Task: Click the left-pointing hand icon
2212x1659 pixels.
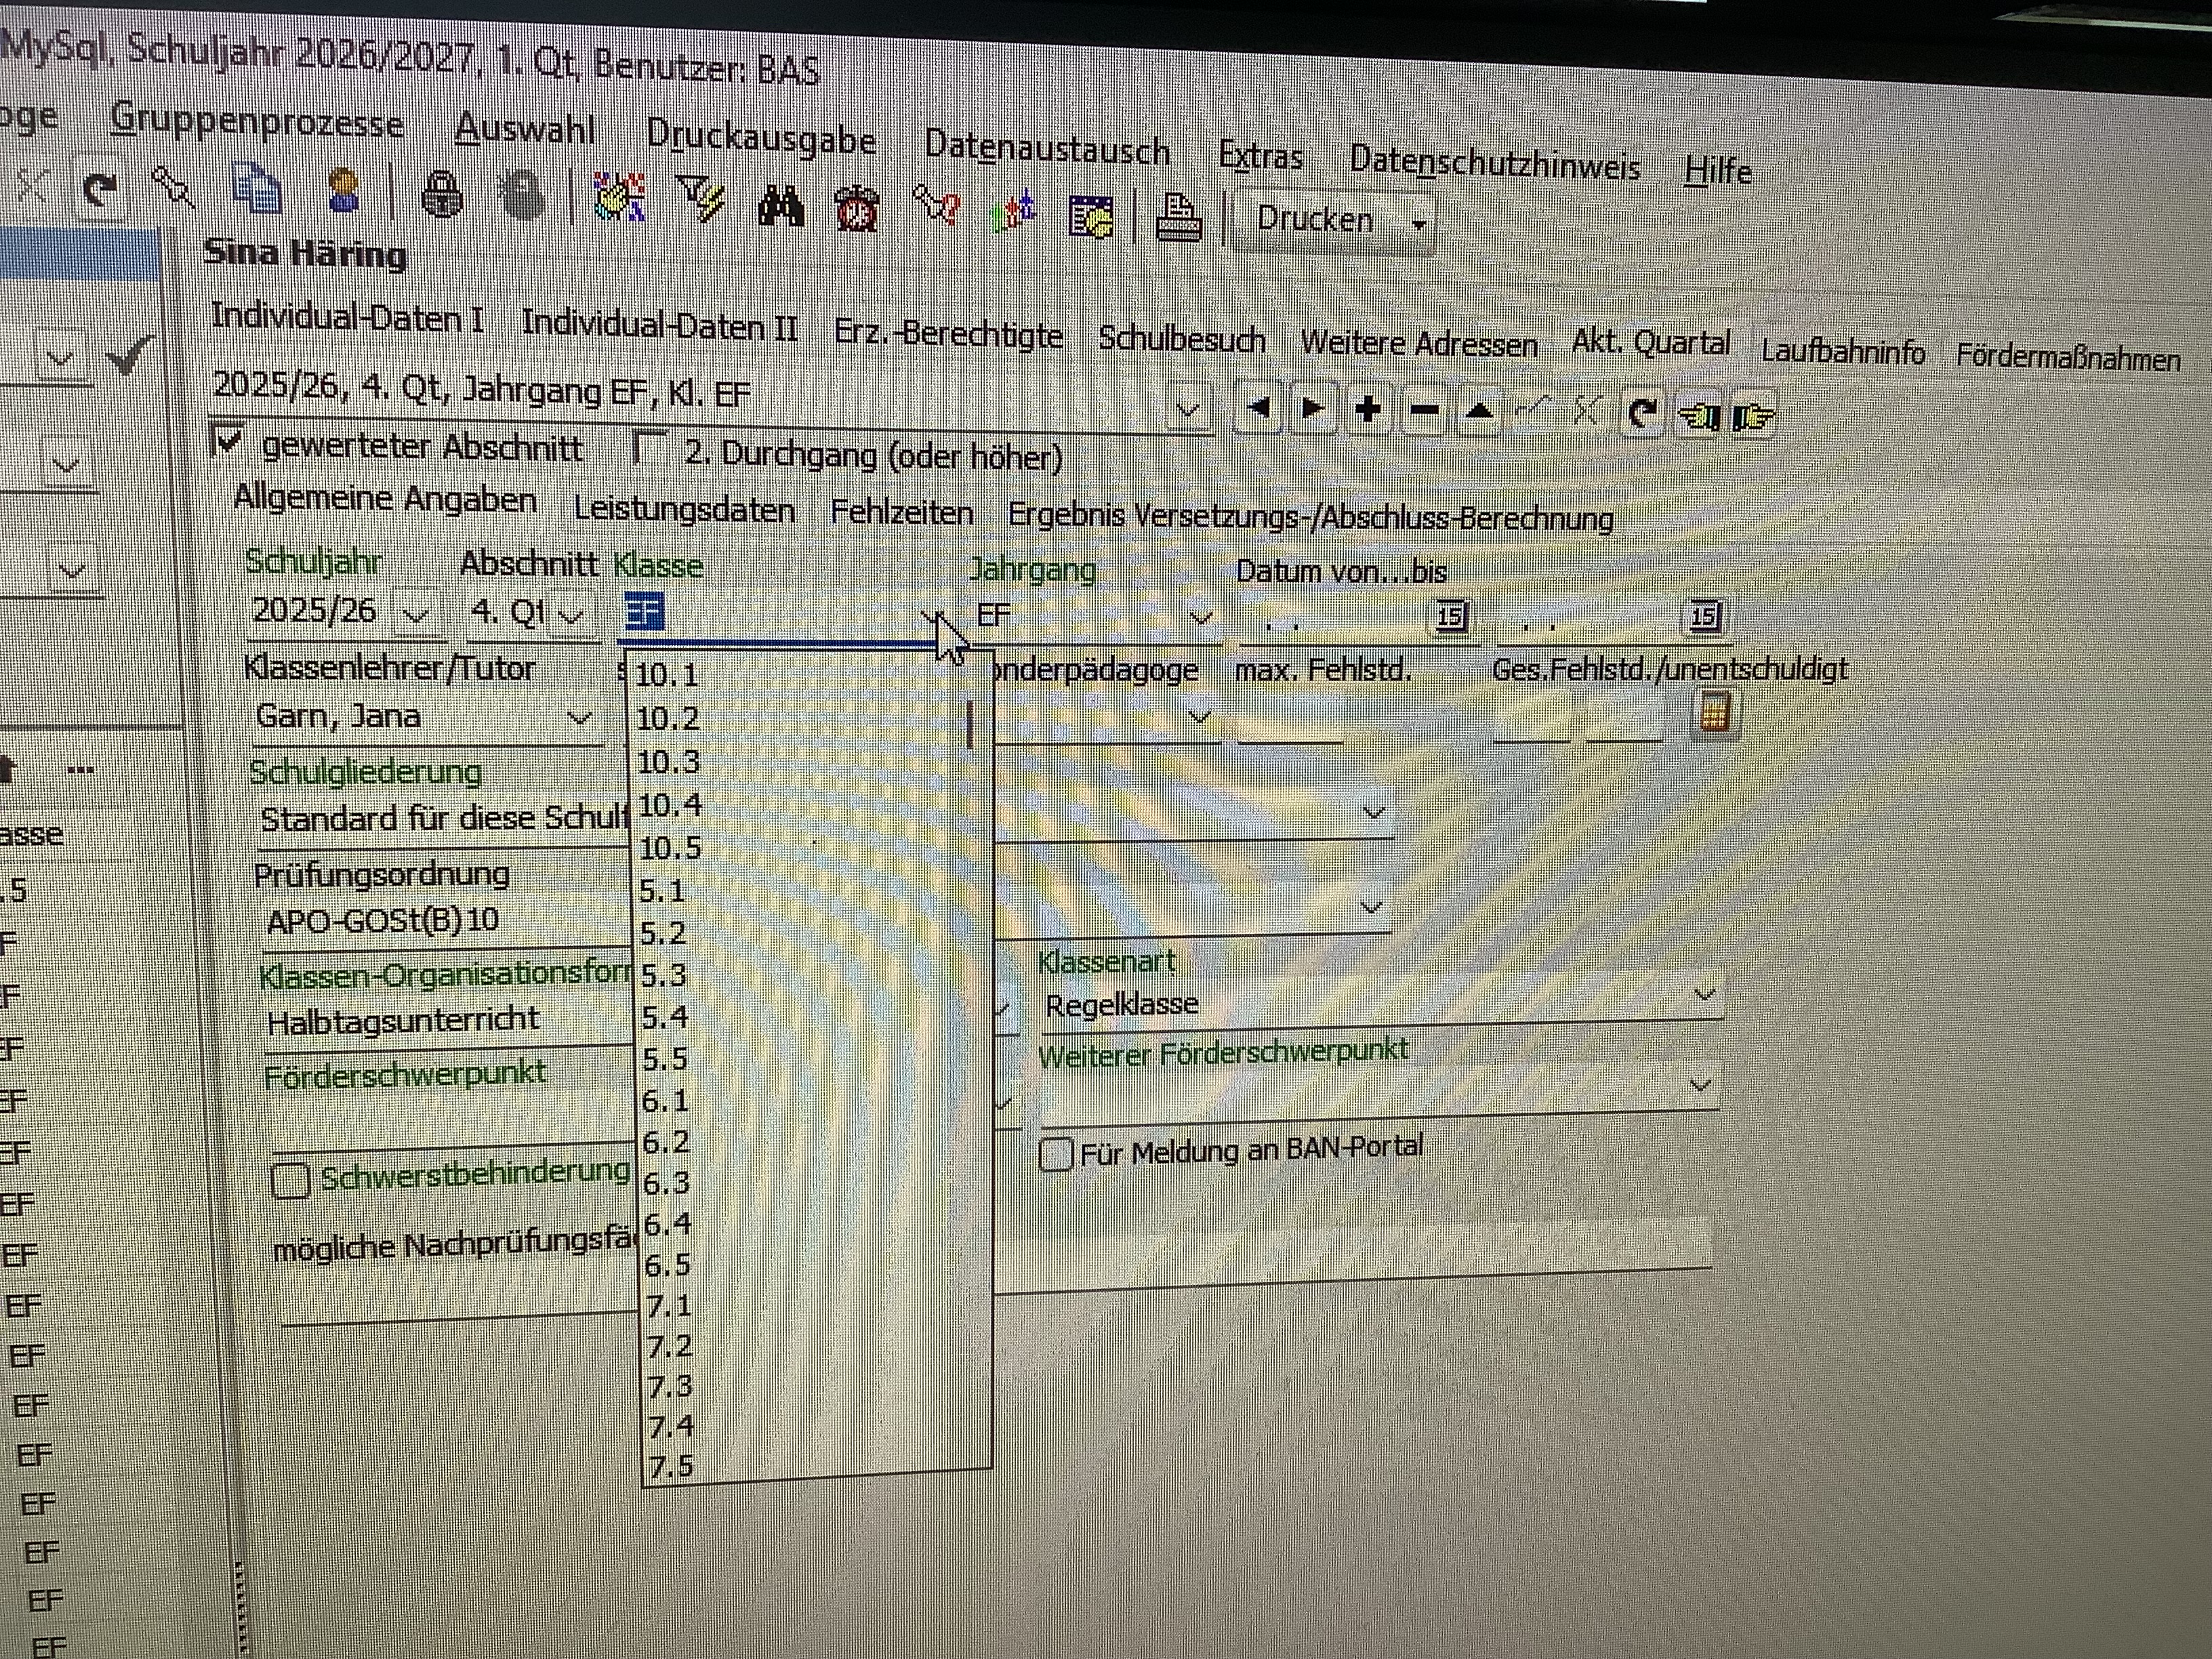Action: click(1699, 415)
